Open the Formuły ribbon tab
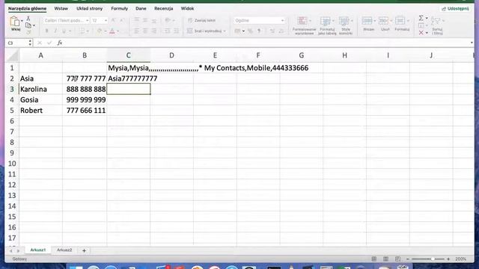479x269 pixels. pos(120,8)
